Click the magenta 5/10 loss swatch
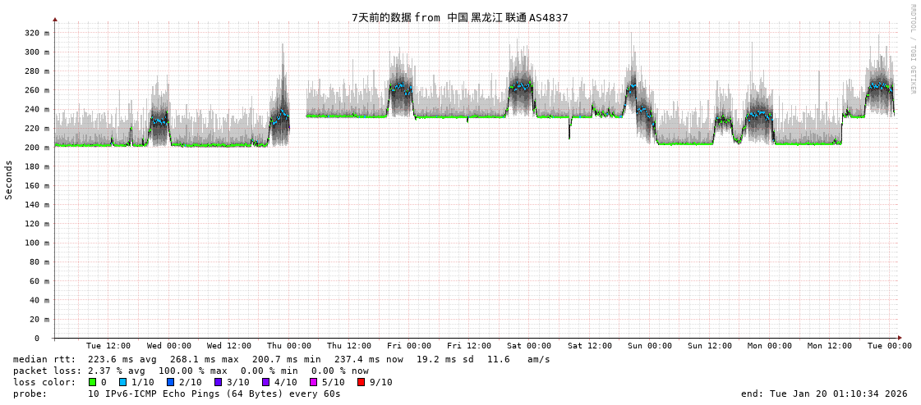Image resolution: width=921 pixels, height=405 pixels. (x=314, y=382)
